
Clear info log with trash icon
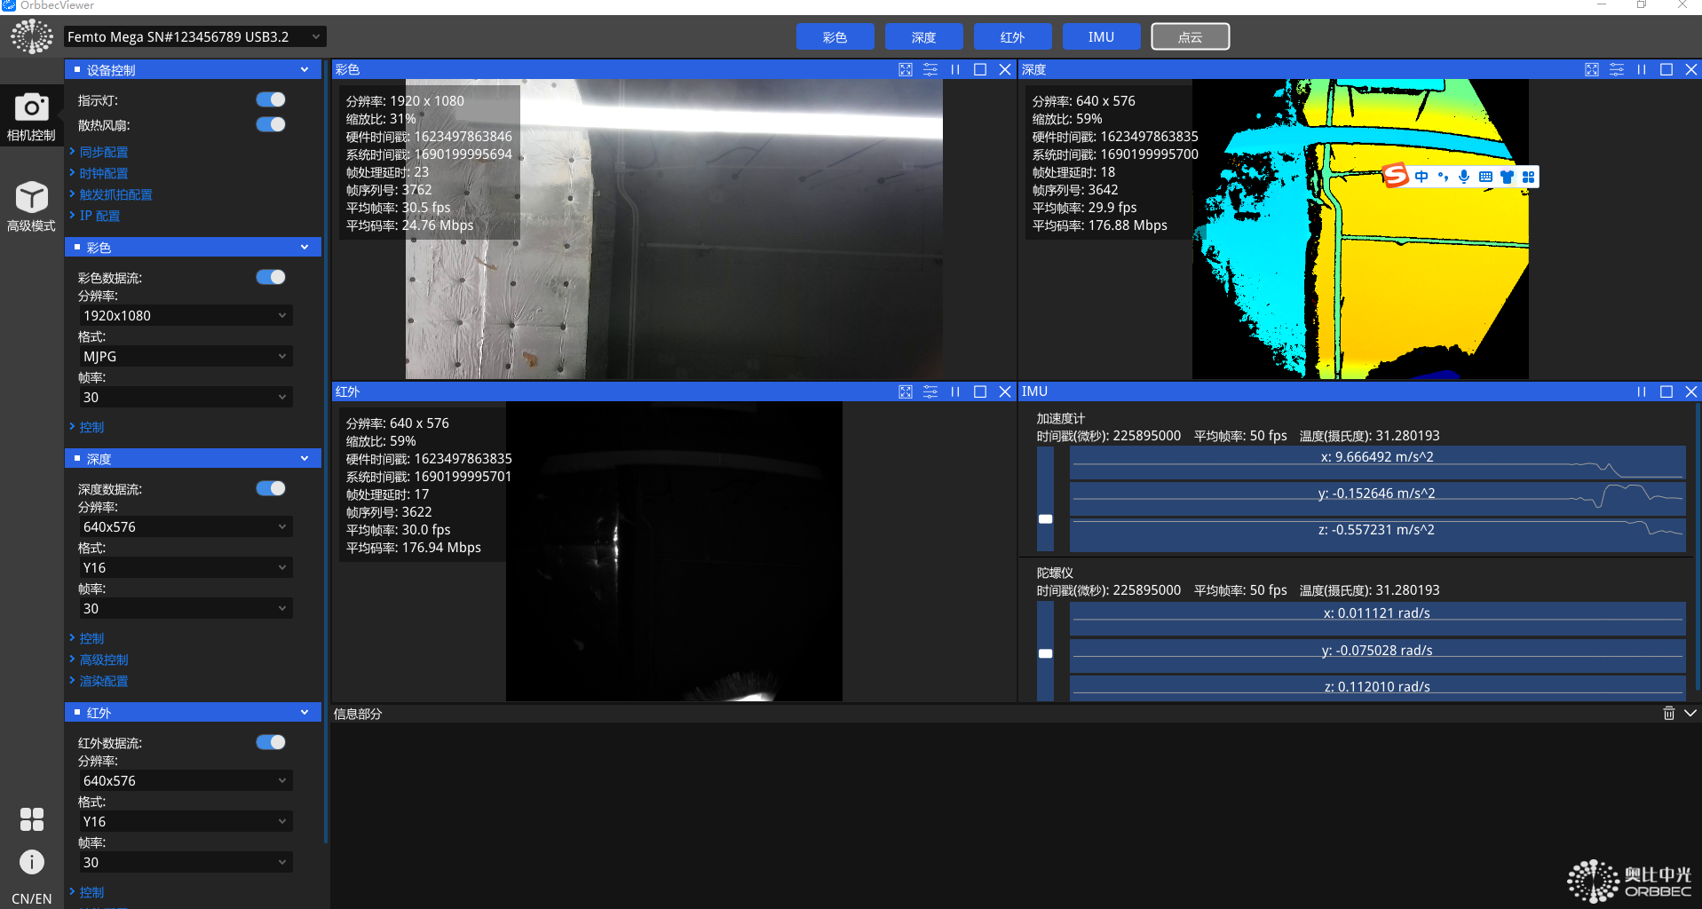coord(1668,713)
